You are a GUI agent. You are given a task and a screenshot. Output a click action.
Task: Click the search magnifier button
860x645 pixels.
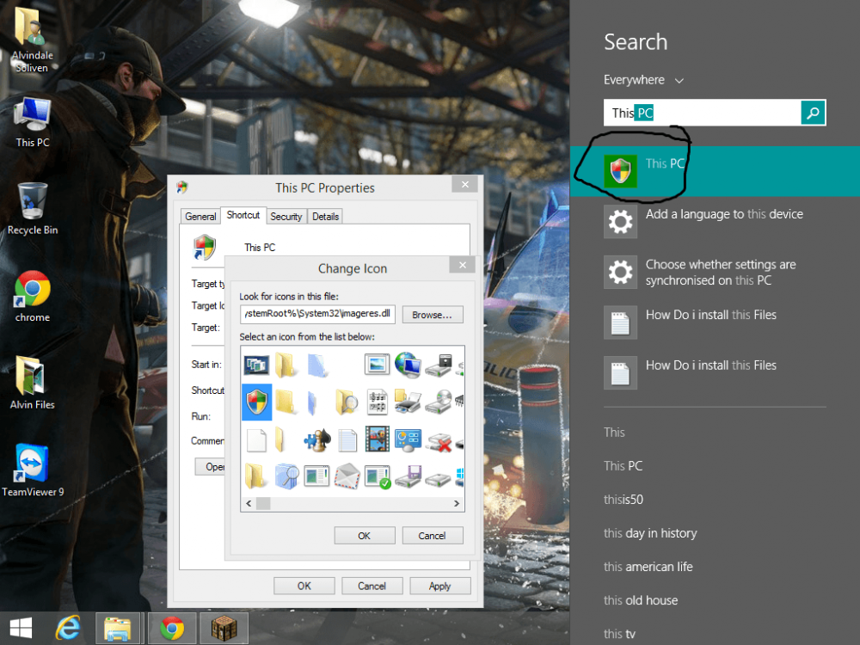(813, 113)
